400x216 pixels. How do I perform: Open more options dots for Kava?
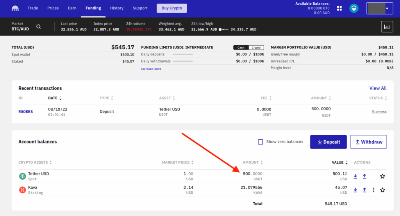click(373, 190)
